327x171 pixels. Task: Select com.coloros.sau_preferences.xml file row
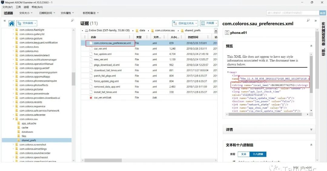pyautogui.click(x=149, y=43)
